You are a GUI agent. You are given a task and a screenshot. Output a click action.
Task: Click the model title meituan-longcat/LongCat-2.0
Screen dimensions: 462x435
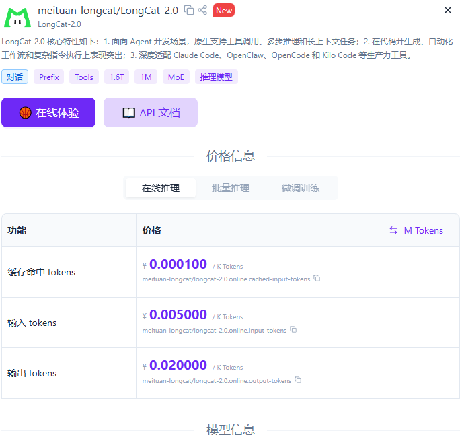(x=108, y=11)
